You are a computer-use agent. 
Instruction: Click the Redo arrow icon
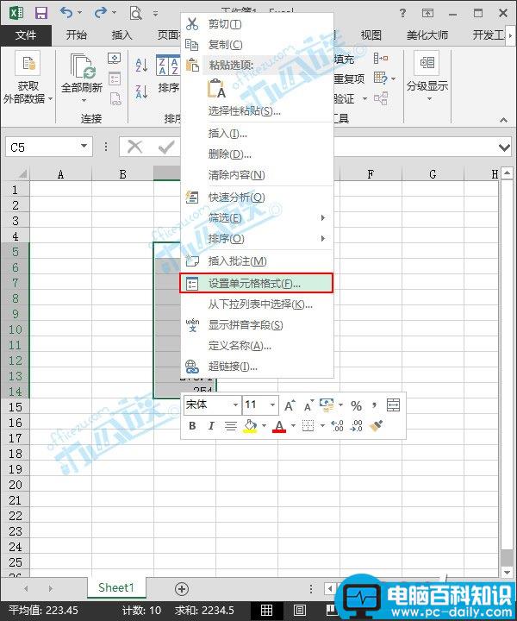click(x=100, y=13)
